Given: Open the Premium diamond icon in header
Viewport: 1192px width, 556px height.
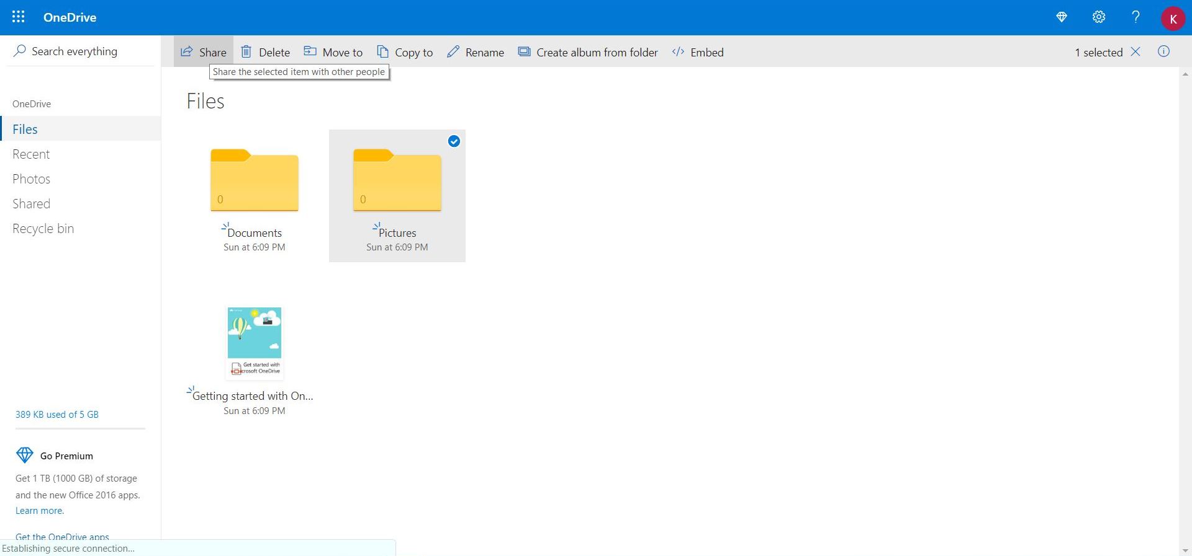Looking at the screenshot, I should (x=1062, y=17).
